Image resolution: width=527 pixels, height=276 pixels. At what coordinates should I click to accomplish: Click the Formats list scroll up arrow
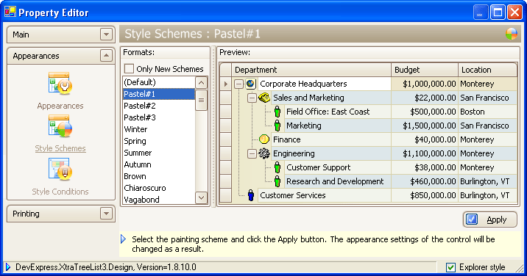click(x=201, y=83)
